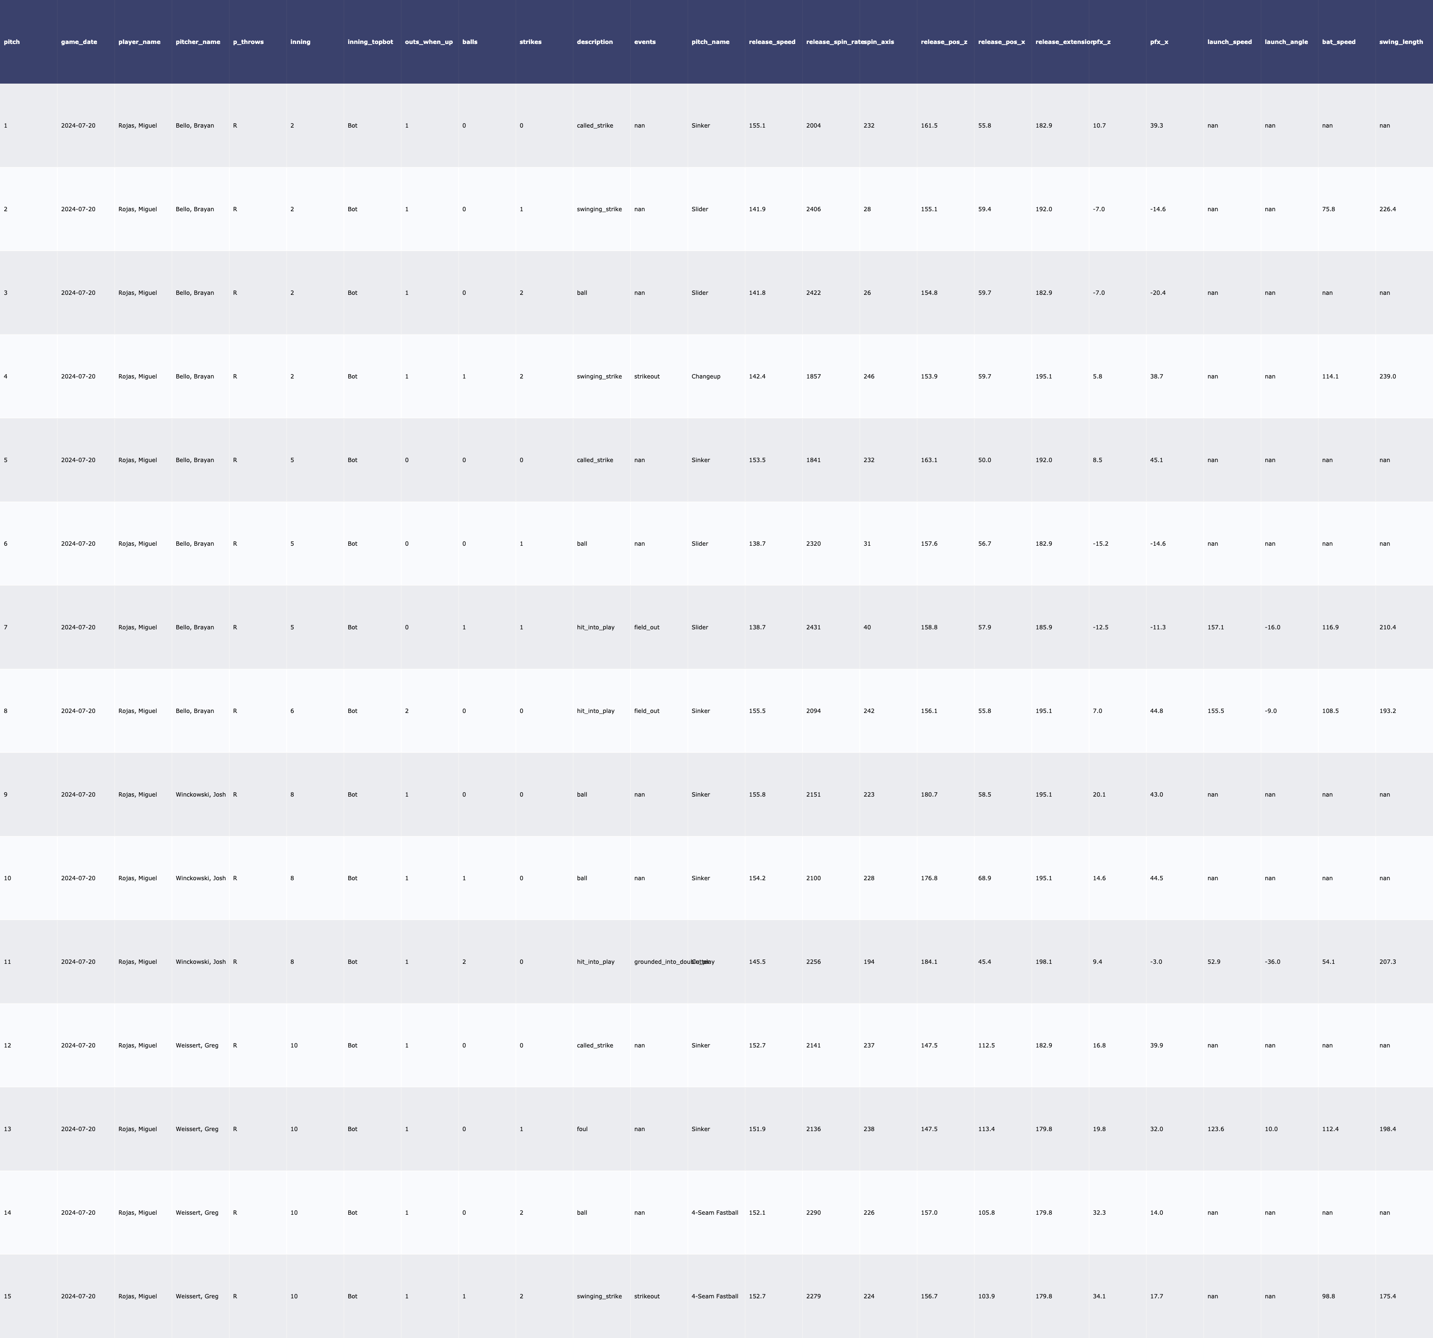Select bat speed value 75.8

(1328, 209)
